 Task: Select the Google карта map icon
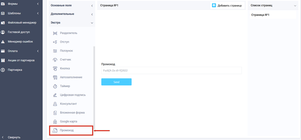coord(55,121)
